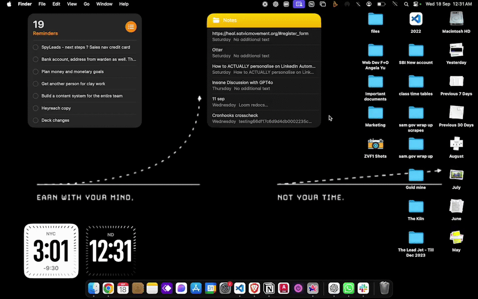The width and height of the screenshot is (478, 299).
Task: Open App Store from the dock
Action: click(x=196, y=288)
